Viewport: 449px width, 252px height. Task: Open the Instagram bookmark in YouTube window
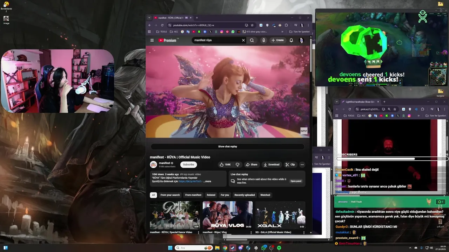[222, 32]
